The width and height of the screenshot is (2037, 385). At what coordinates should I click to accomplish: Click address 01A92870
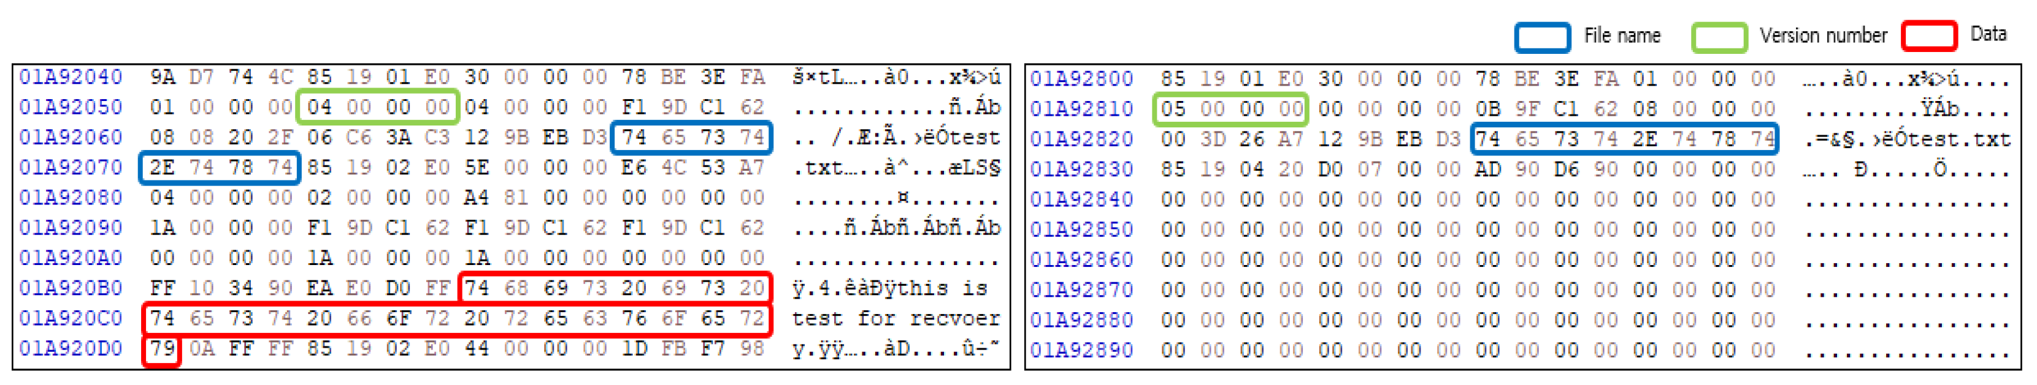pos(1081,290)
